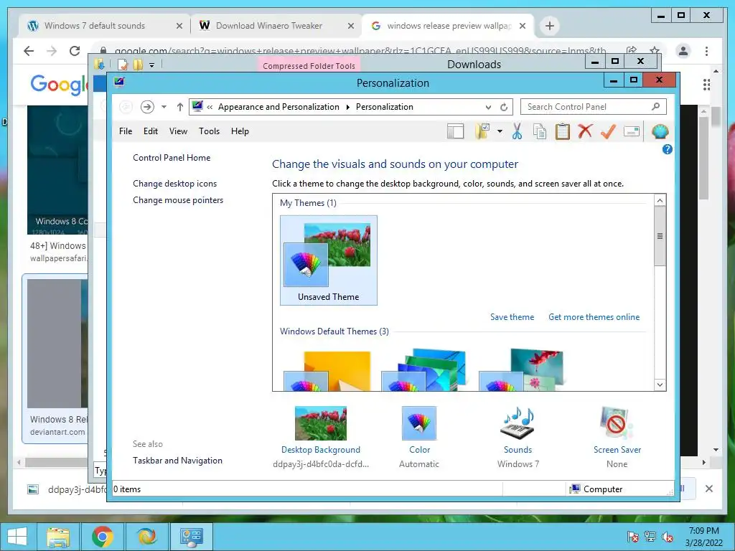735x551 pixels.
Task: Select the red flowers default theme
Action: click(x=521, y=370)
